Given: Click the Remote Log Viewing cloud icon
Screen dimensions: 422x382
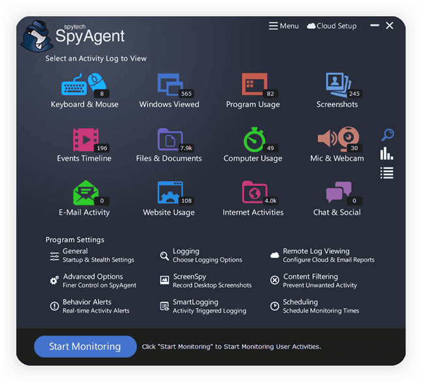Looking at the screenshot, I should click(x=275, y=255).
